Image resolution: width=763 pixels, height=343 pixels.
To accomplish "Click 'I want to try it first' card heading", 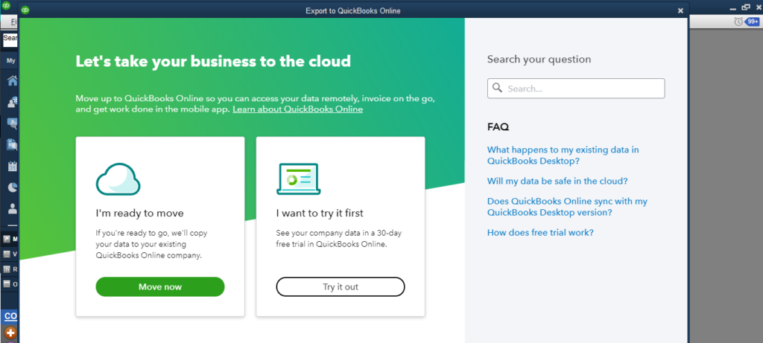I will click(x=320, y=214).
